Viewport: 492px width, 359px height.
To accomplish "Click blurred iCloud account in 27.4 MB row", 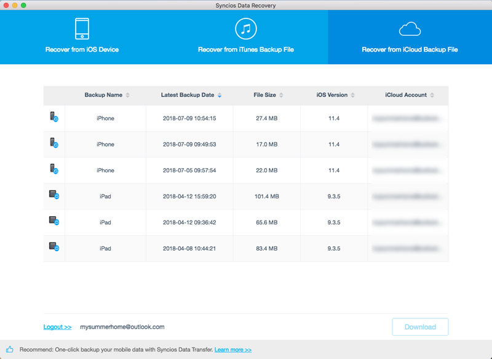I will pos(408,118).
